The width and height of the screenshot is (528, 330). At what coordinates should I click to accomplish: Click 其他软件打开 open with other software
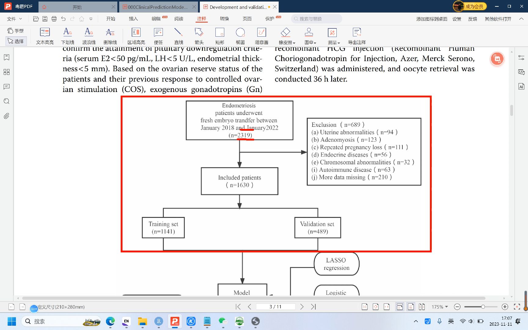[x=498, y=19]
